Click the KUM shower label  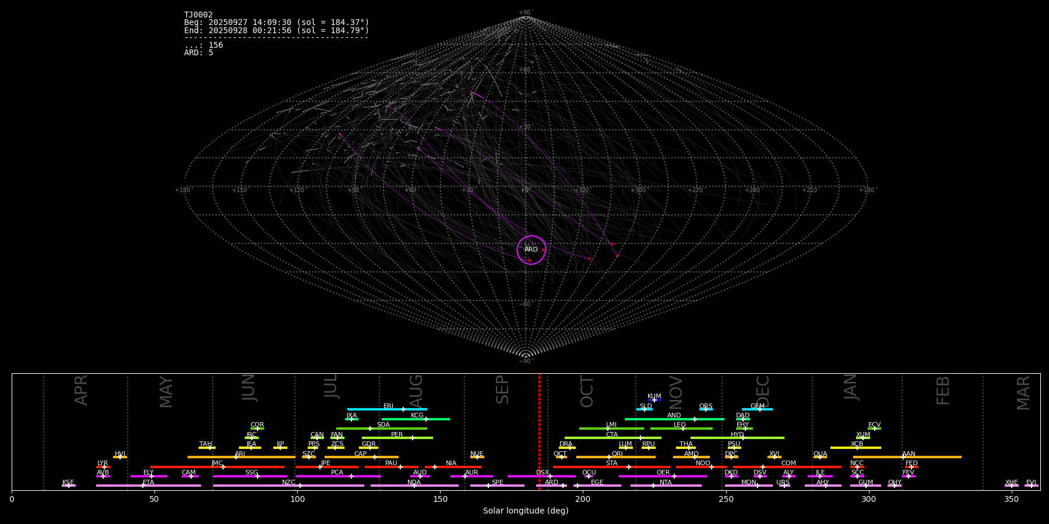tap(654, 396)
